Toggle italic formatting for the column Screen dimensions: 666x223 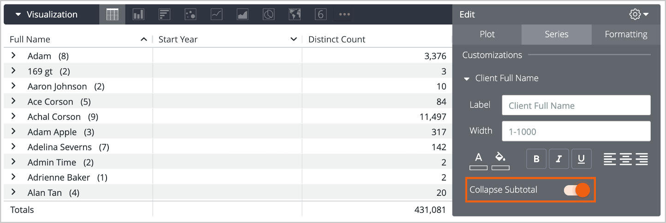(x=559, y=159)
